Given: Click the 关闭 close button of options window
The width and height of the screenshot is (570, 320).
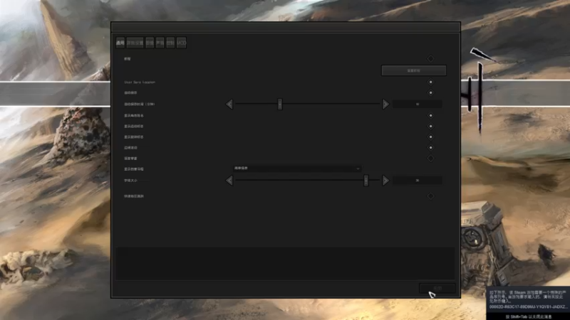Looking at the screenshot, I should (x=437, y=288).
